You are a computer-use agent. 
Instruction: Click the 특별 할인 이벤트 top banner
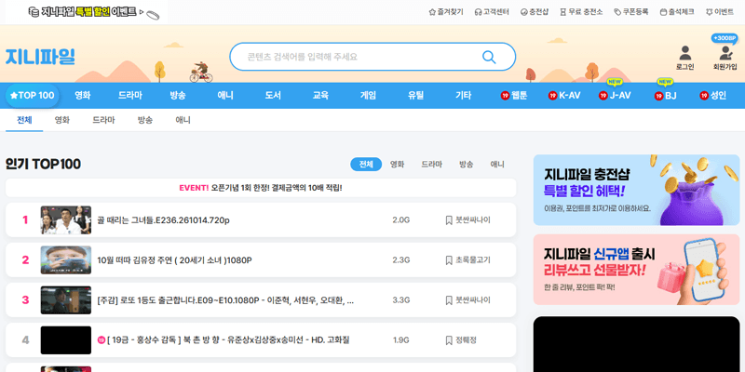94,12
